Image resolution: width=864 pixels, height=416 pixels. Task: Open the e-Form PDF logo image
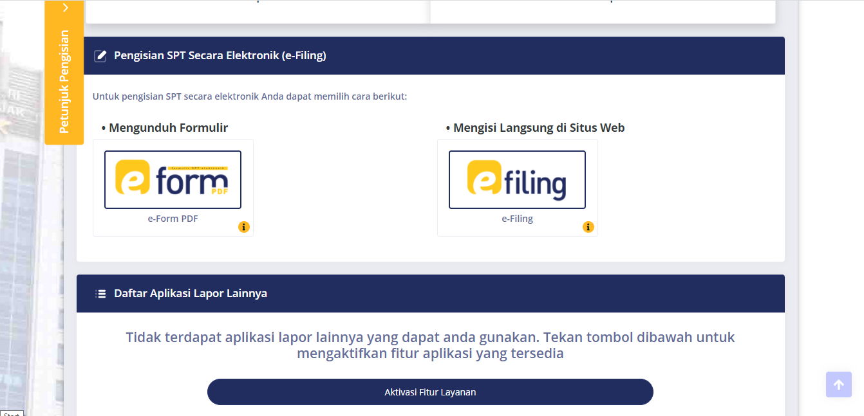click(x=173, y=179)
